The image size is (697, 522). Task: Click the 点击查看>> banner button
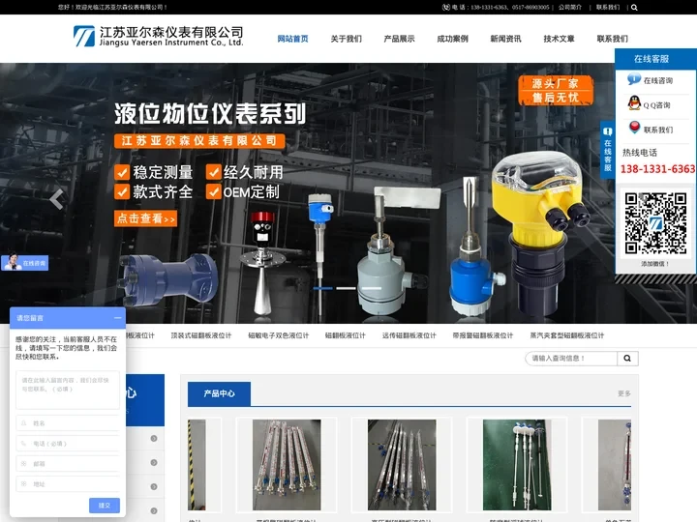pos(145,218)
